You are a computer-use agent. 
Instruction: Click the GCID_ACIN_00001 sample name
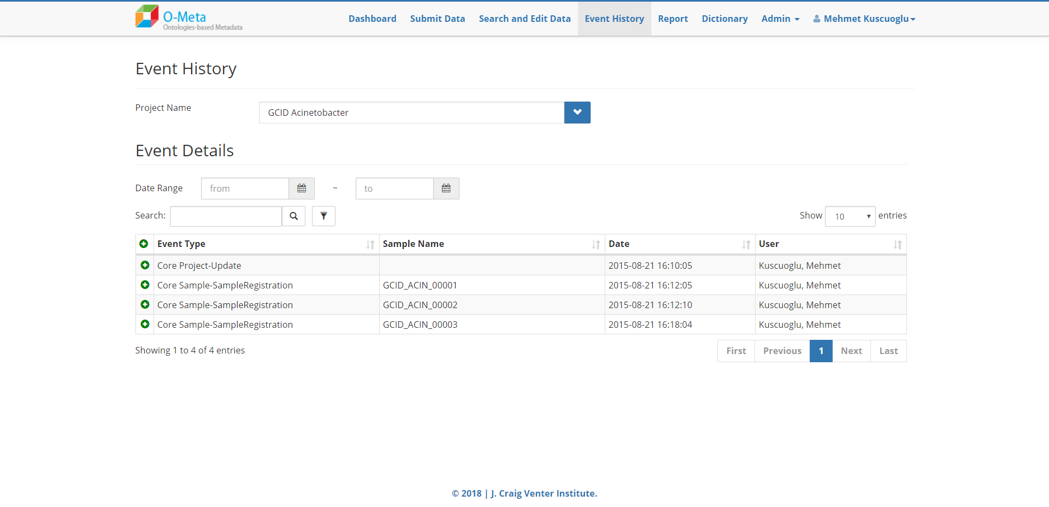[x=420, y=285]
